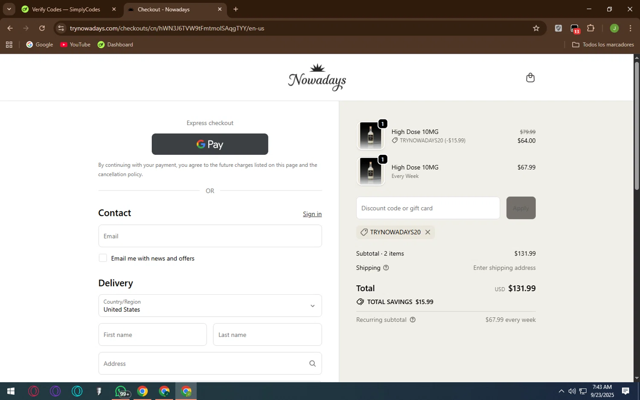The height and width of the screenshot is (400, 640).
Task: Open the Dashboard bookmark
Action: [x=116, y=45]
